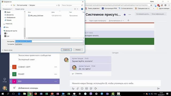The height and width of the screenshot is (96, 171).
Task: Open channel more options next to star
Action: point(130,14)
